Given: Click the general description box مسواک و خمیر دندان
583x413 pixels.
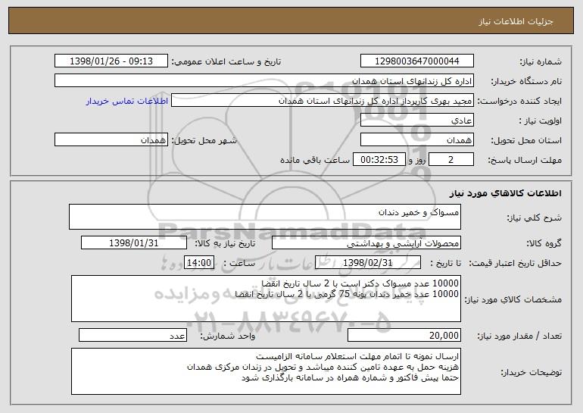Looking at the screenshot, I should pos(265,217).
